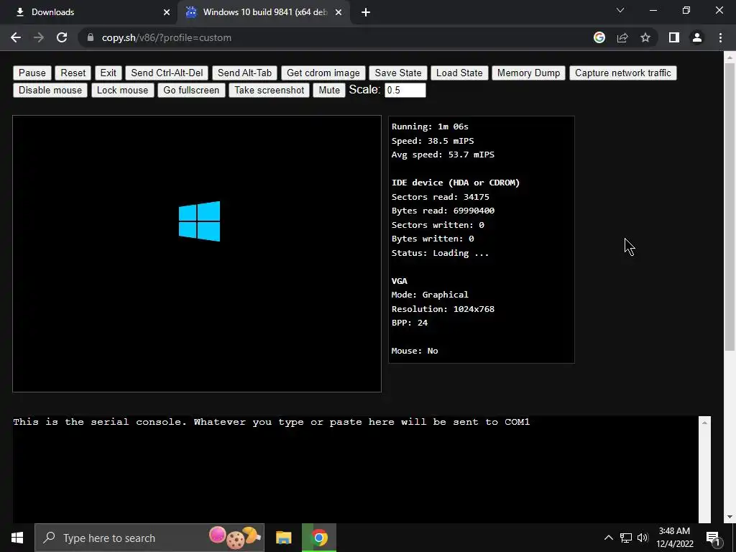Viewport: 736px width, 552px height.
Task: Close the Downloads tab
Action: [167, 12]
